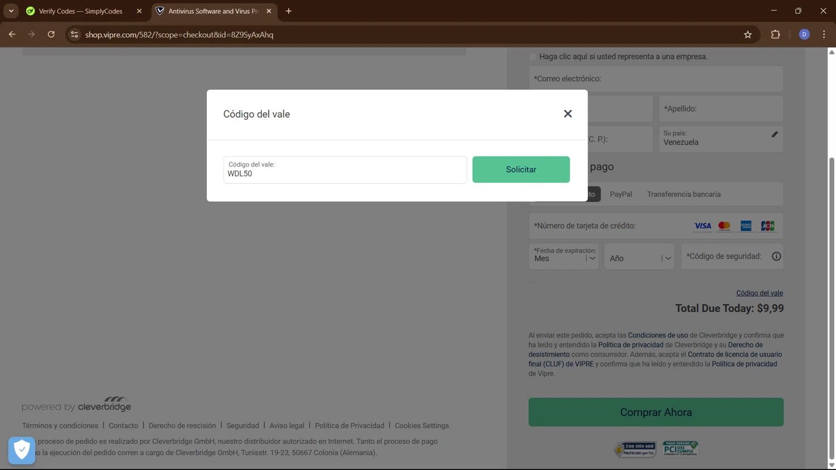Open a new browser tab
The image size is (836, 470).
(288, 11)
